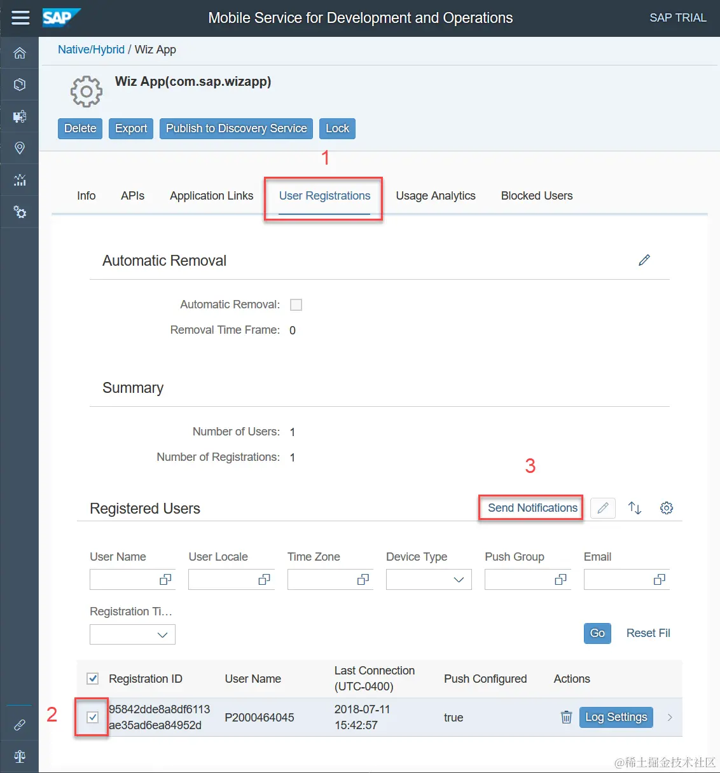Open the cube applications sidebar icon
The image size is (720, 773).
[20, 85]
